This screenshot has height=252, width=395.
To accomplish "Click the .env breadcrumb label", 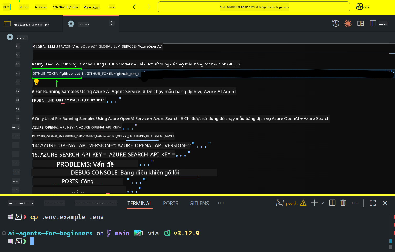I will pyautogui.click(x=22, y=38).
